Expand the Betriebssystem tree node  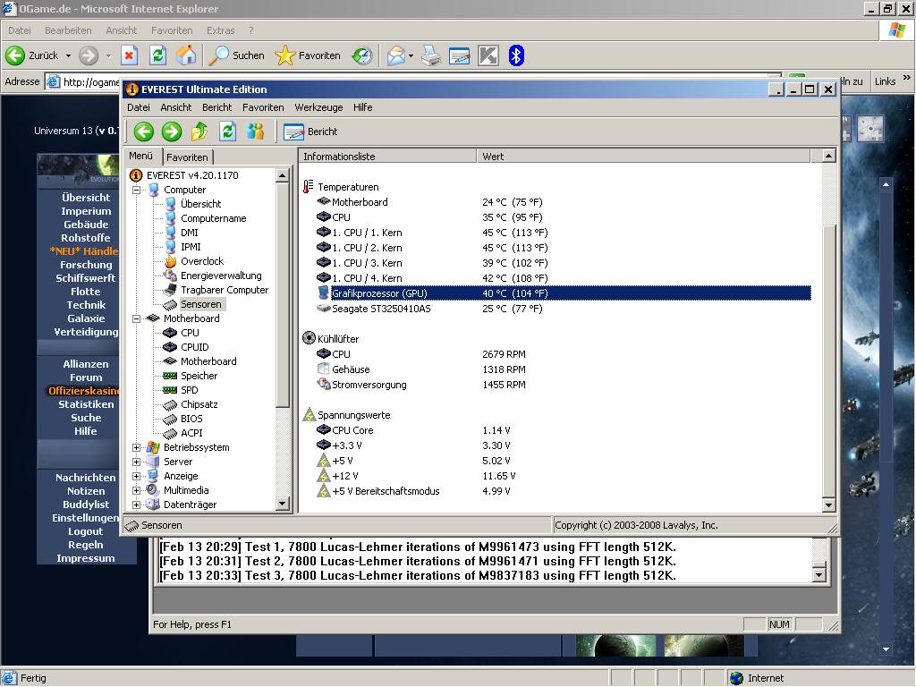coord(136,448)
